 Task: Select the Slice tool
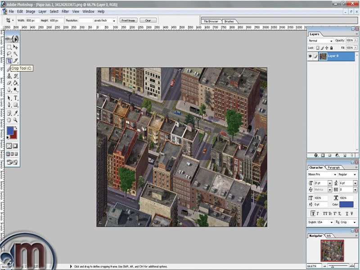click(x=15, y=61)
